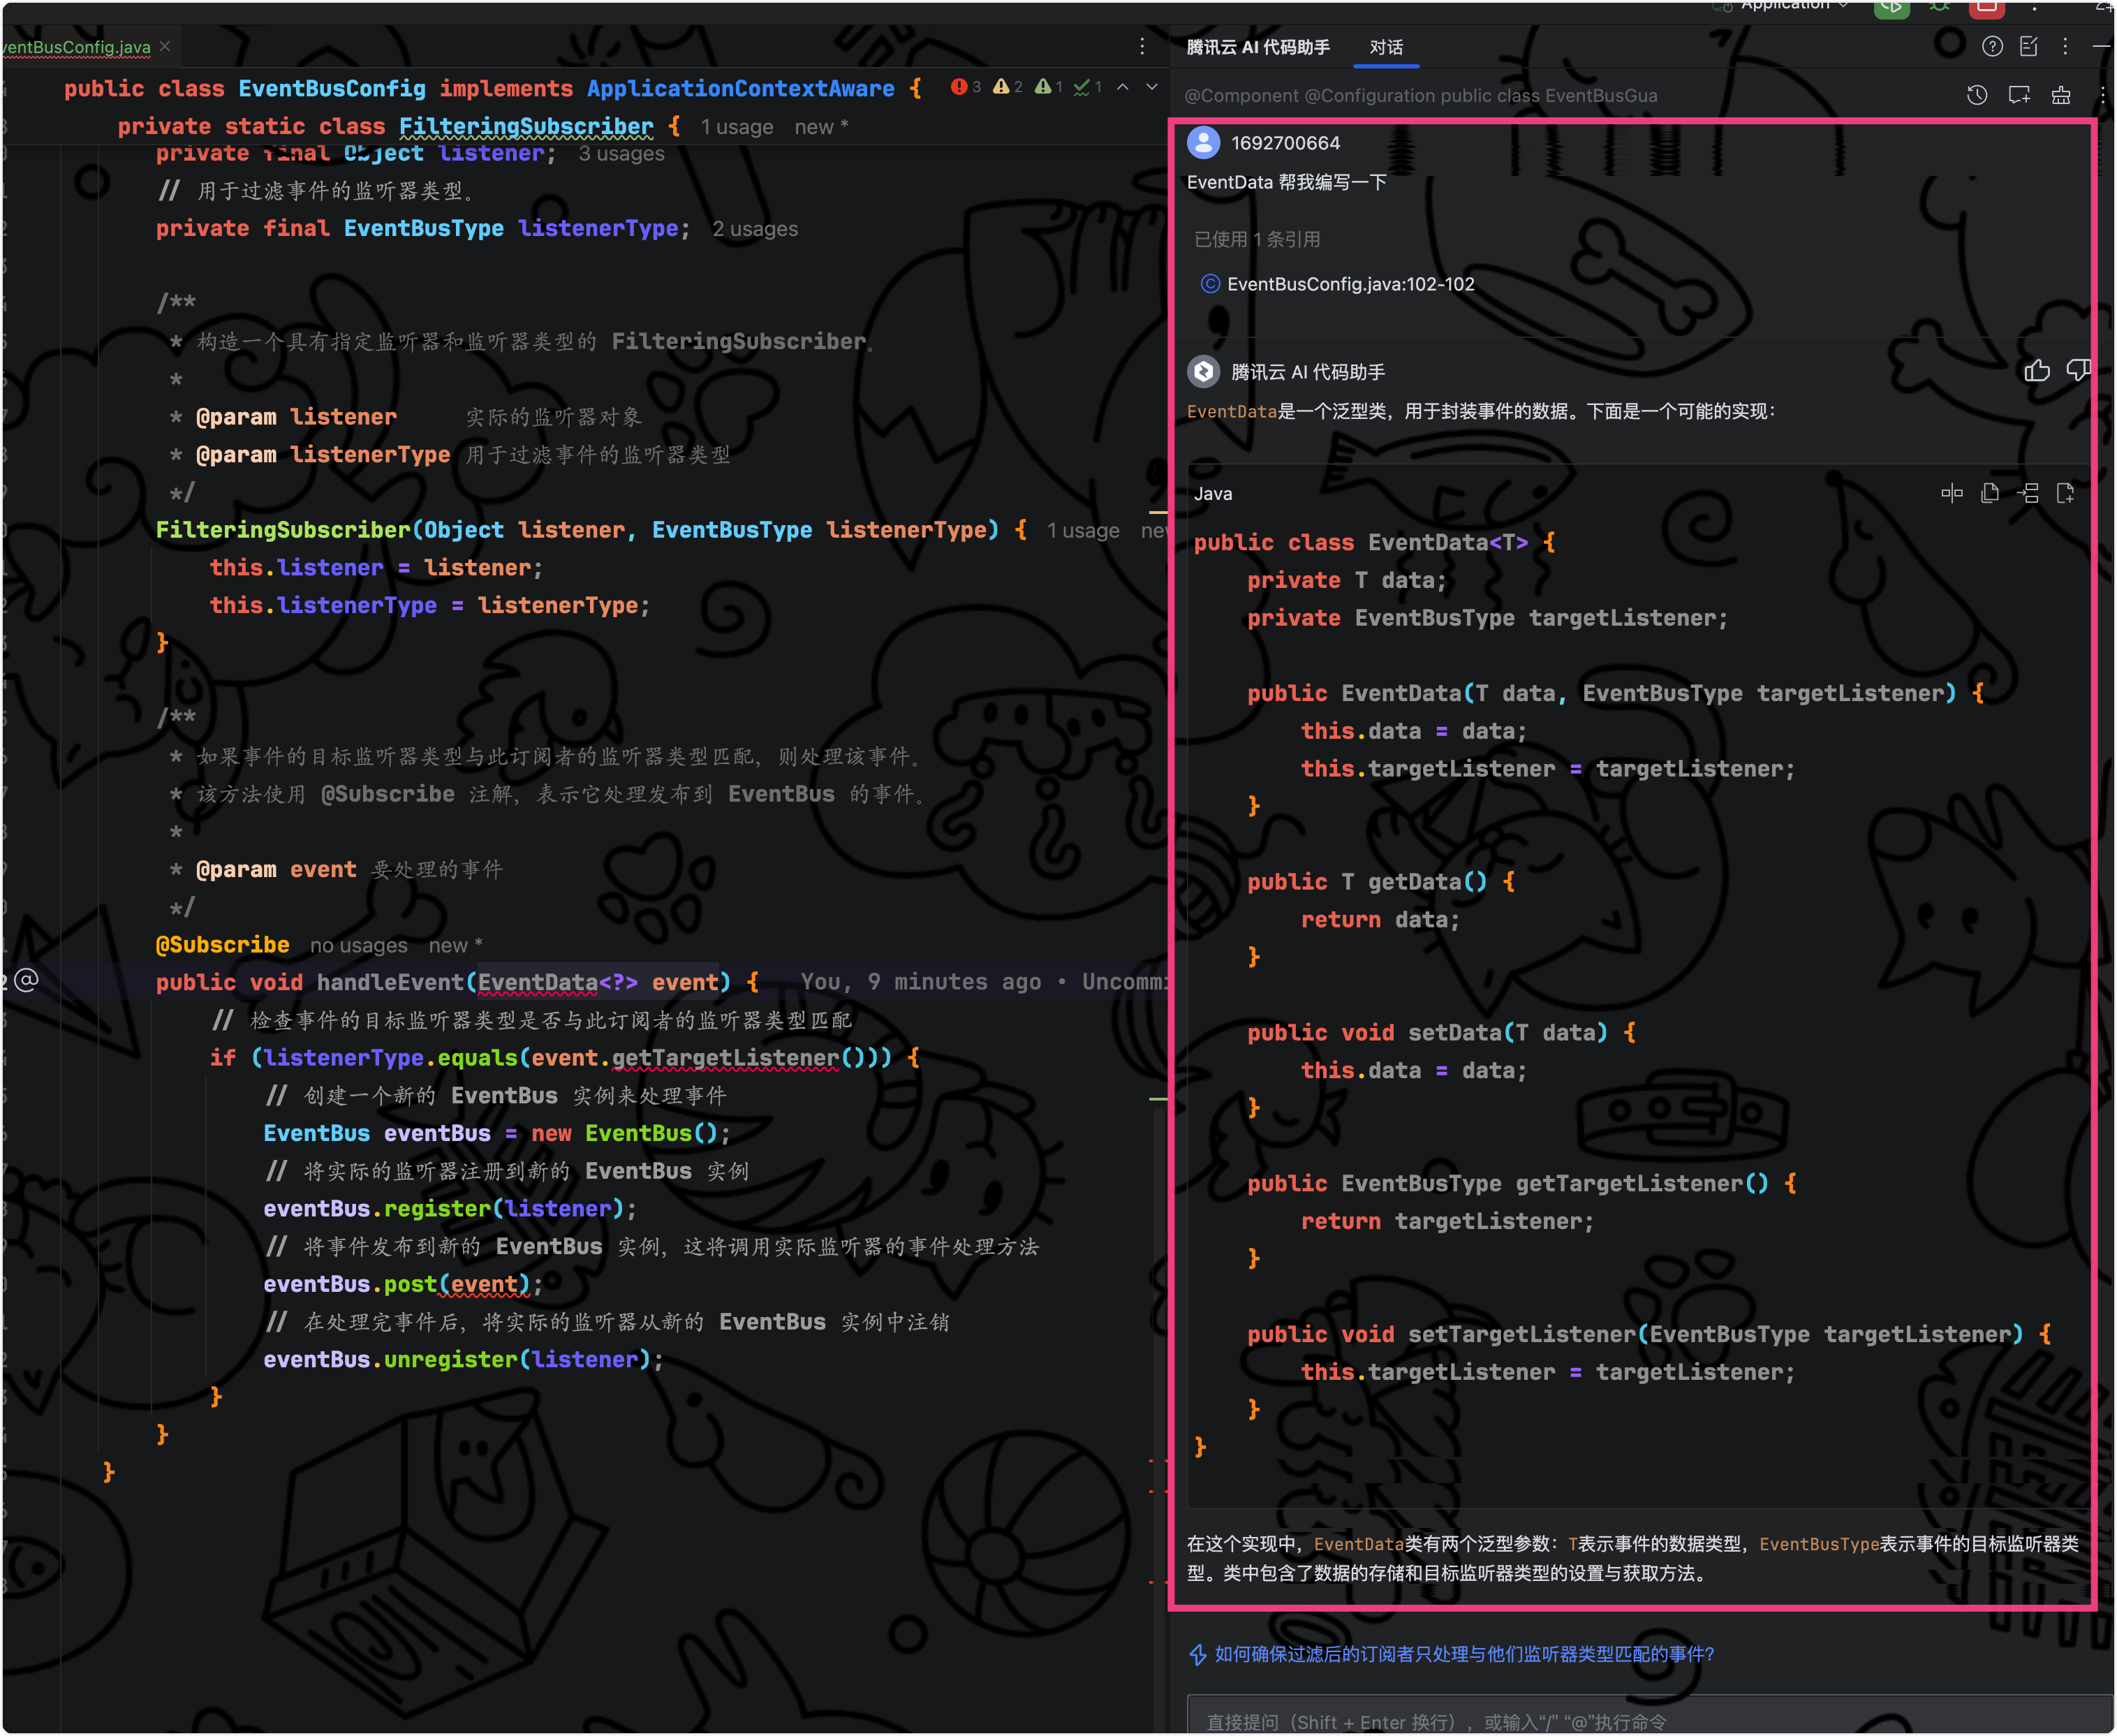
Task: Click '2 usages' hint next to listenerType field
Action: 755,229
